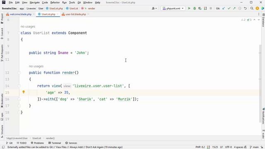Open the TODO tool window
265x149 pixels.
point(22,143)
